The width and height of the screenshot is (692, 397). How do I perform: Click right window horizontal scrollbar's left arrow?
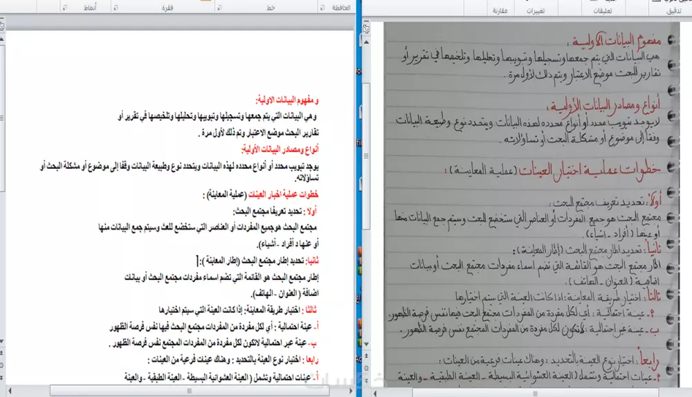click(x=374, y=393)
